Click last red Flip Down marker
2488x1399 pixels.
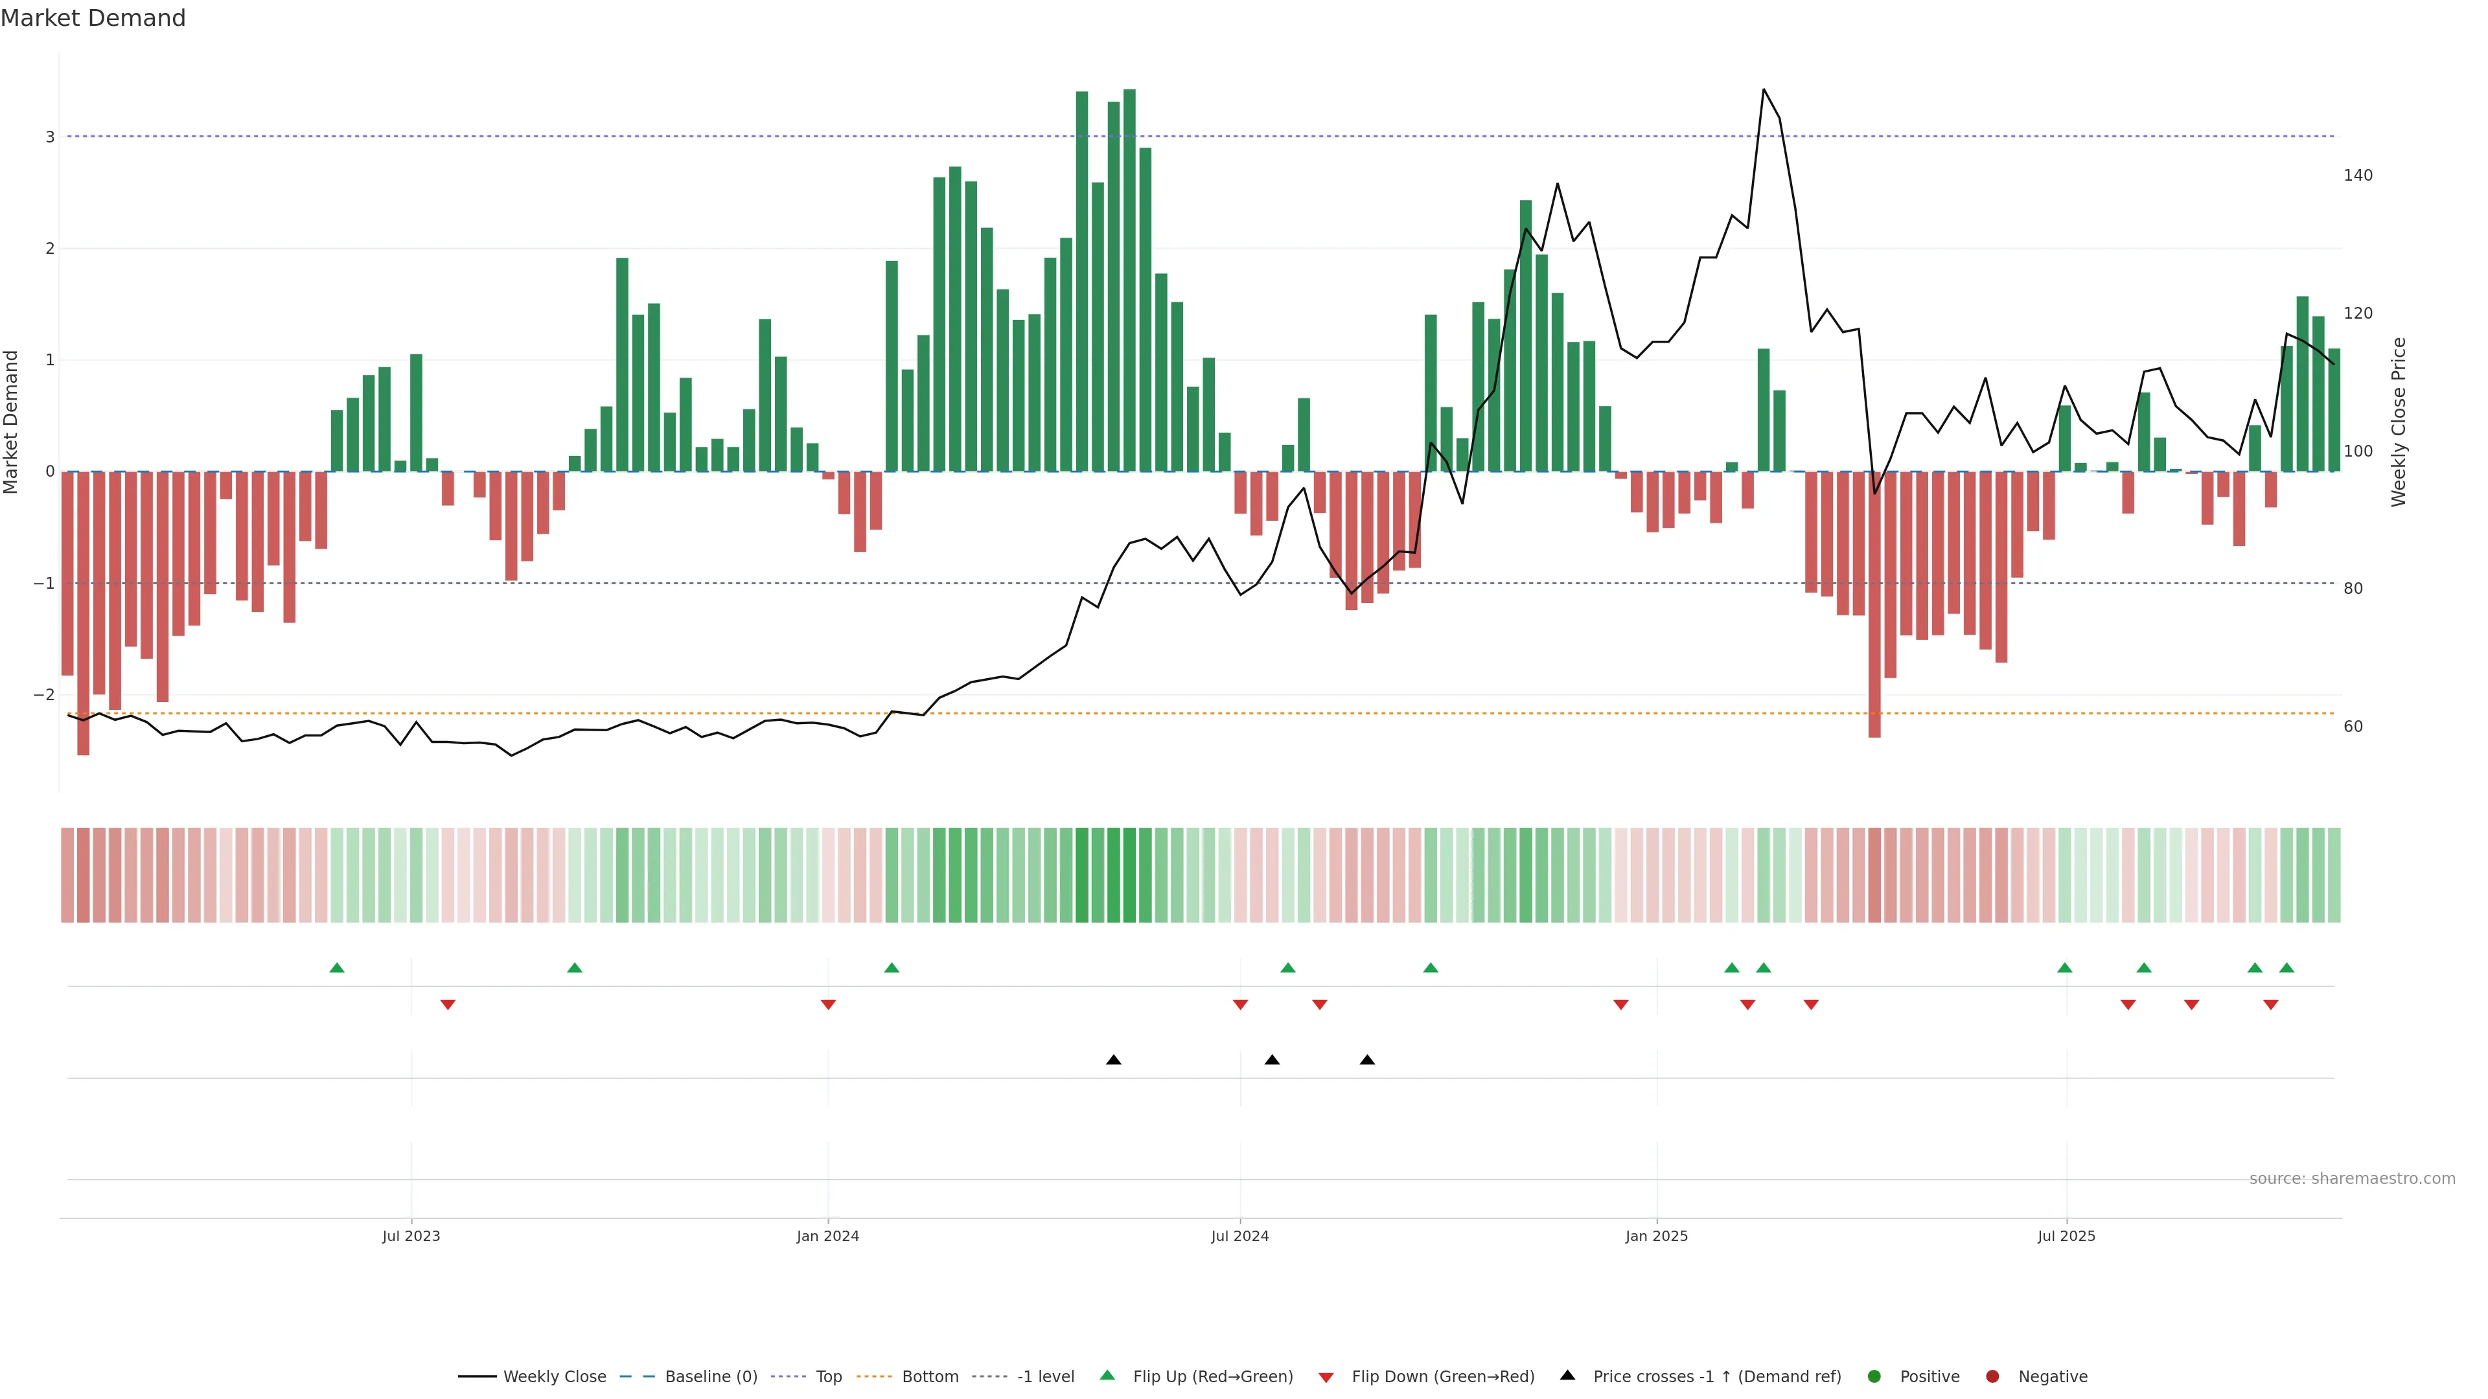2271,1005
